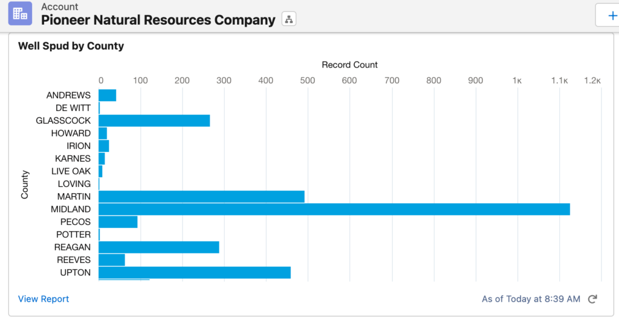Image resolution: width=619 pixels, height=321 pixels.
Task: Click the '1.2ᴋ' axis tick label
Action: [x=592, y=81]
